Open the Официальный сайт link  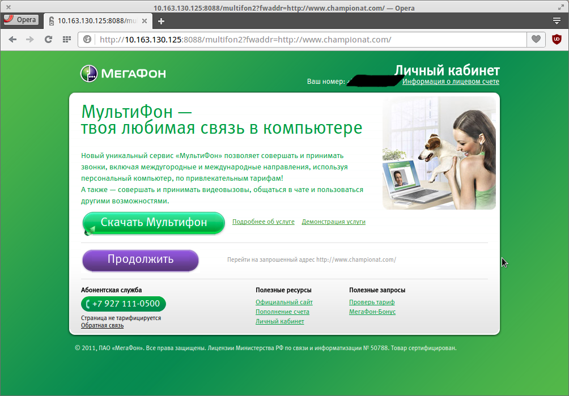coord(284,302)
